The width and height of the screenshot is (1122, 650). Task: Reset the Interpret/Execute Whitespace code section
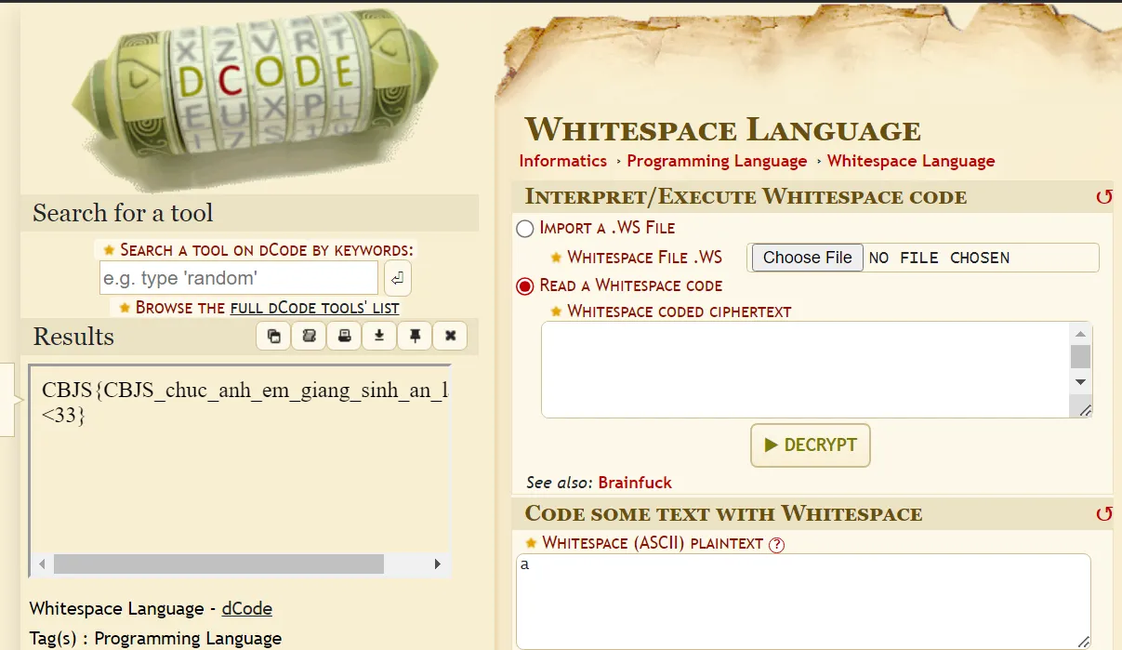coord(1103,197)
